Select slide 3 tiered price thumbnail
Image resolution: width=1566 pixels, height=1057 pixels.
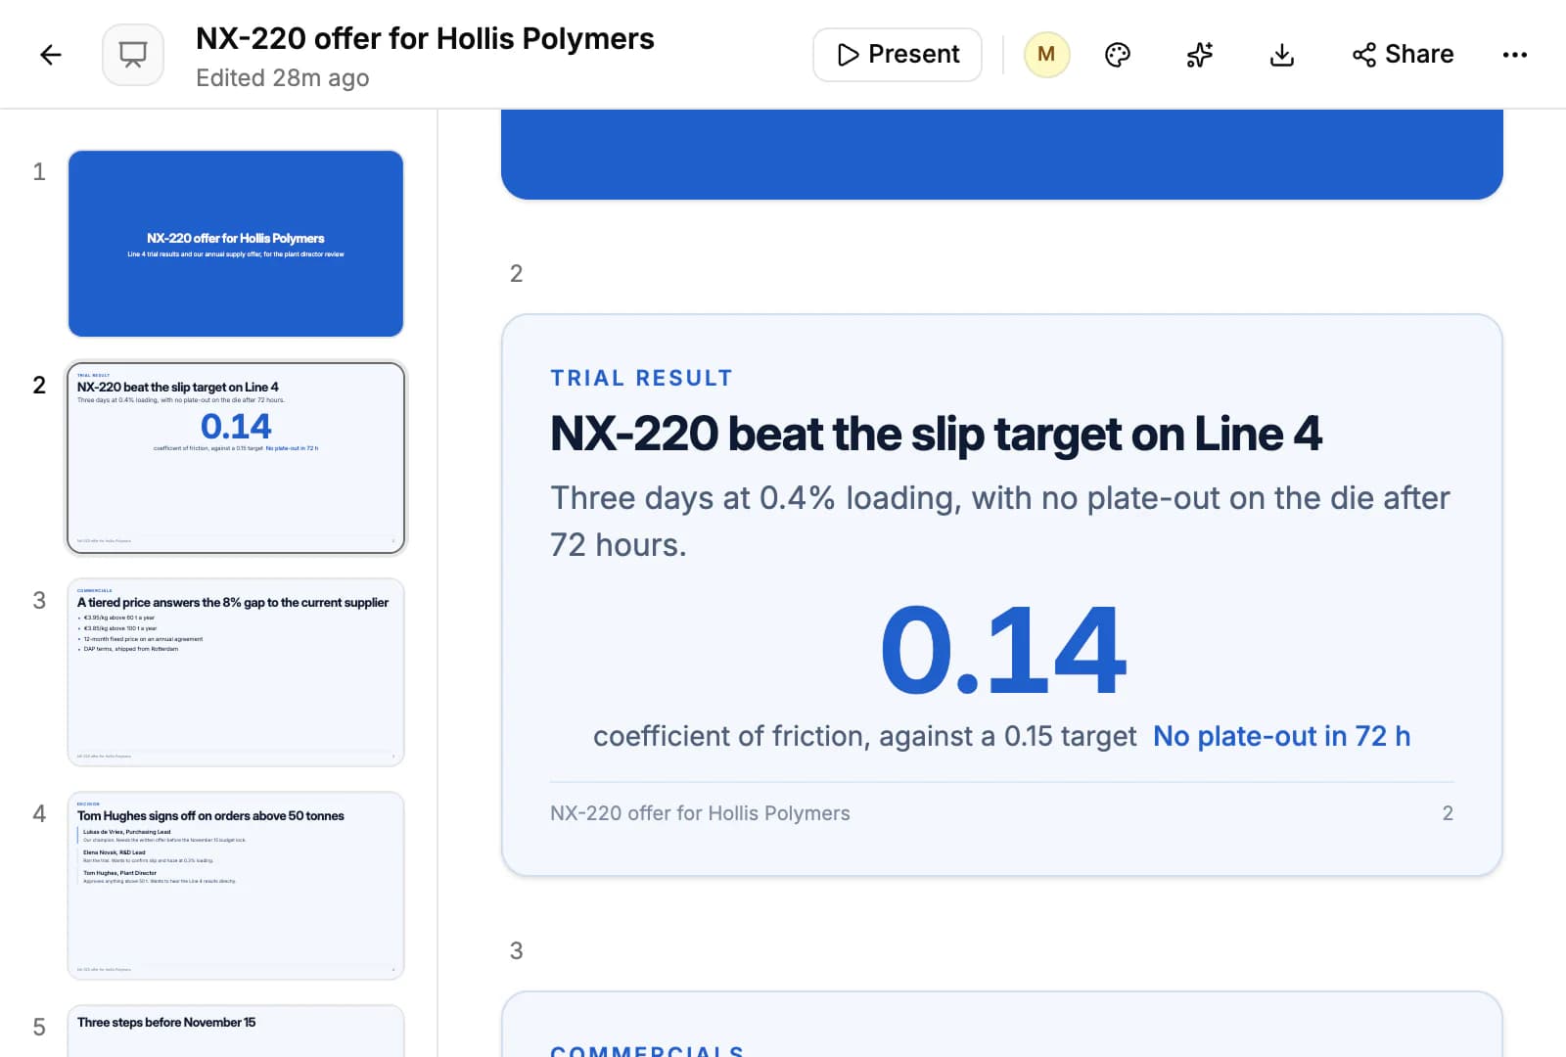pyautogui.click(x=236, y=672)
